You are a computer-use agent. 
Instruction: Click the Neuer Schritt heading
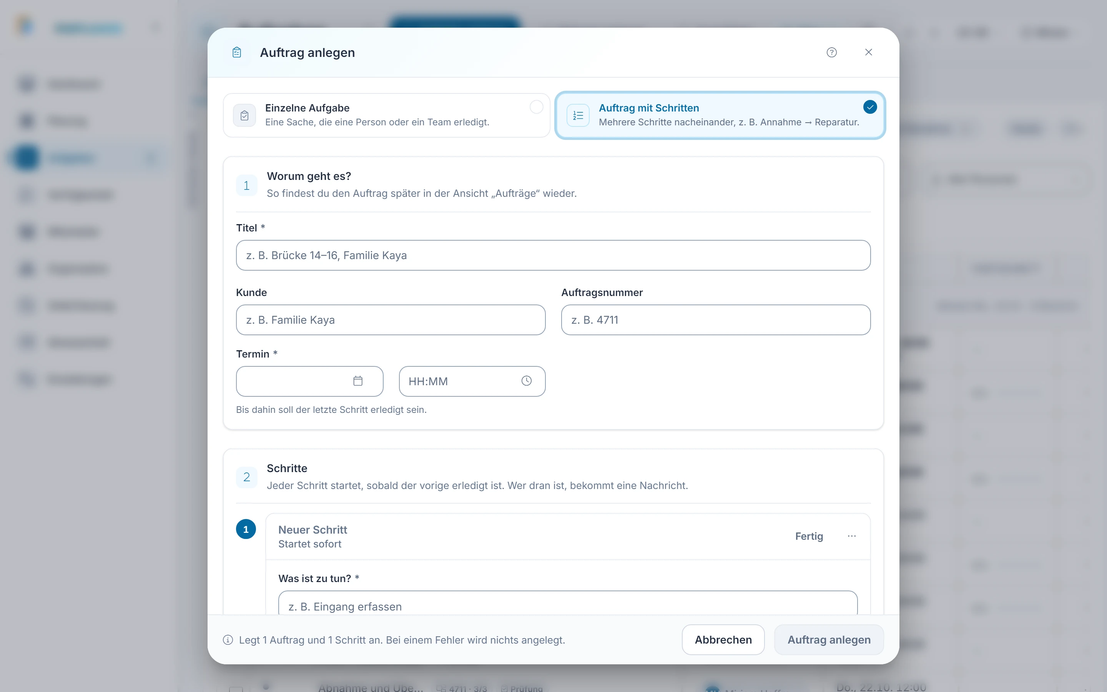point(313,529)
